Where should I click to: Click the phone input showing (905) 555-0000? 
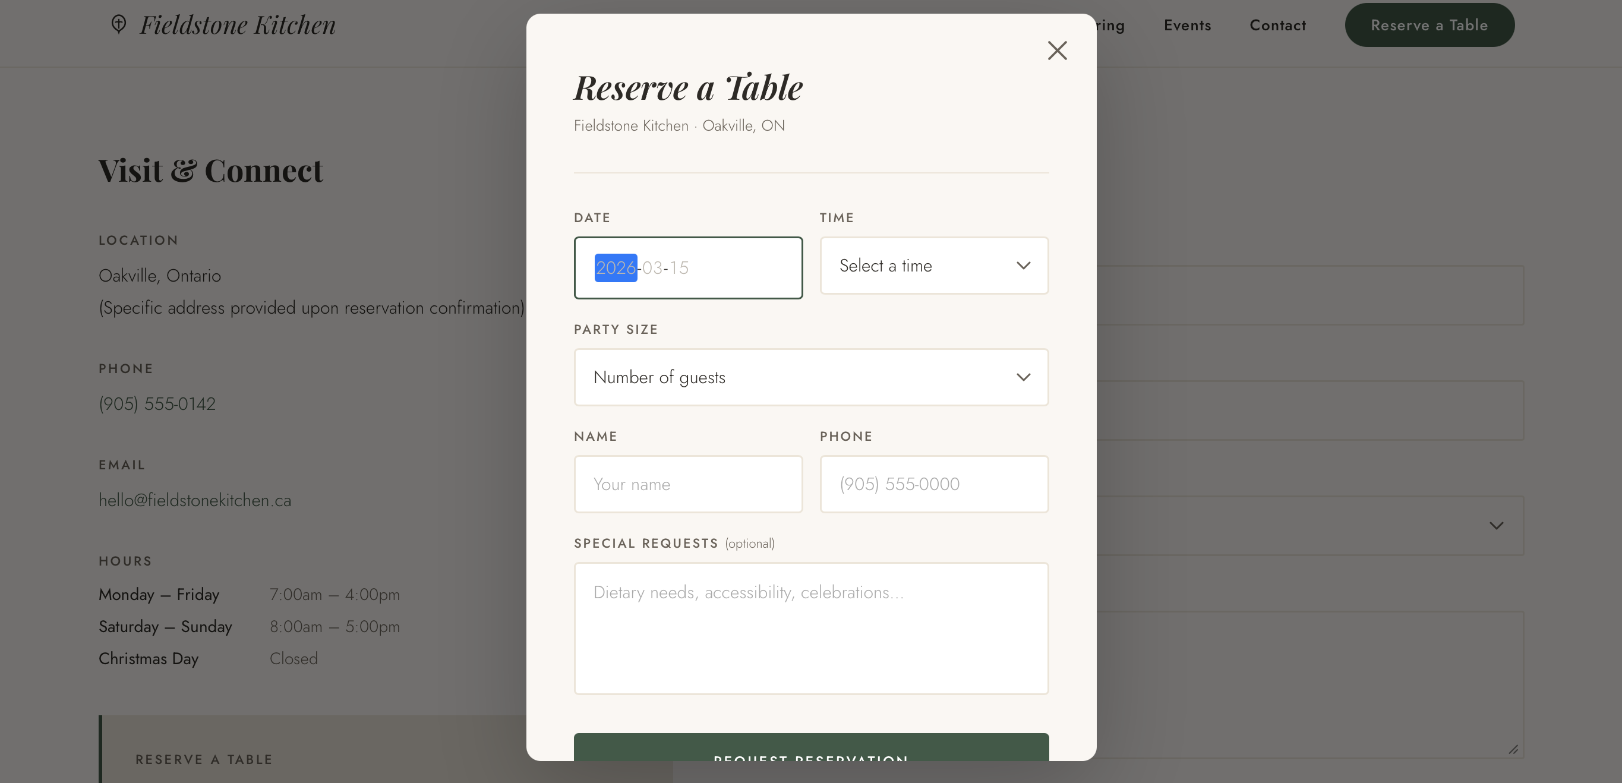point(934,484)
